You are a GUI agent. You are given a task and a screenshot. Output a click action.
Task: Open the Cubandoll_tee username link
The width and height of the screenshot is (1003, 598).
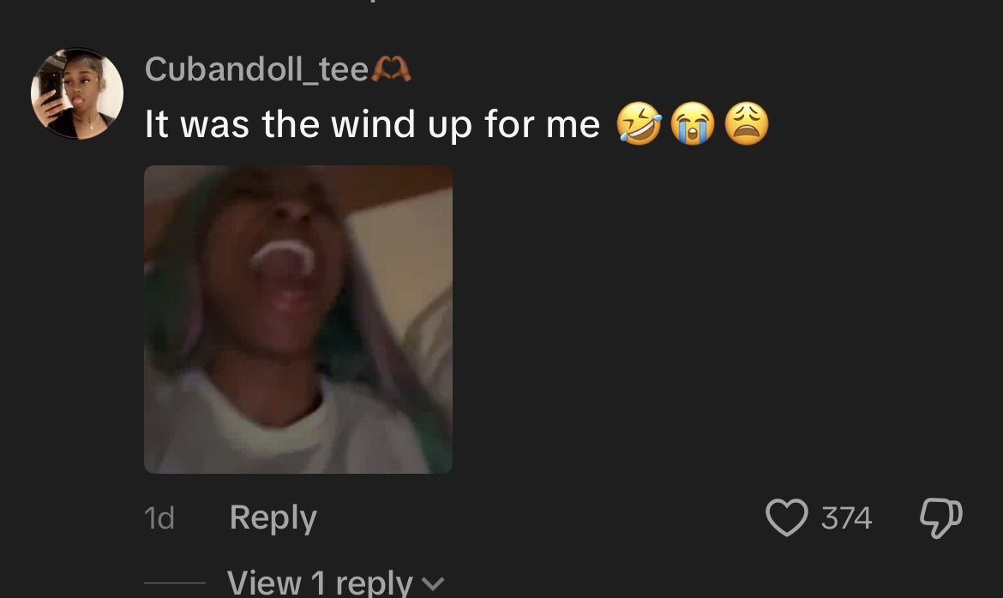257,69
